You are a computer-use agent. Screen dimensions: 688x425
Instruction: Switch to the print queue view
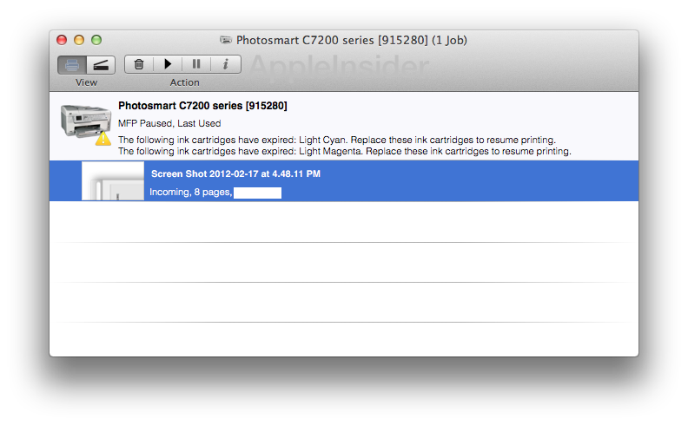[x=72, y=65]
